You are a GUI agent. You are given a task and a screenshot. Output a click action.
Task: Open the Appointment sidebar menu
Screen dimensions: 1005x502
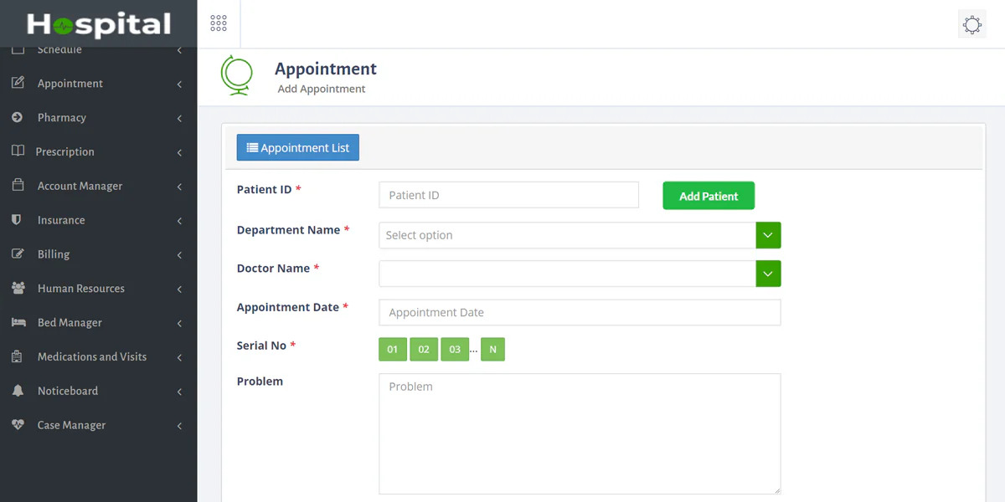(x=99, y=84)
